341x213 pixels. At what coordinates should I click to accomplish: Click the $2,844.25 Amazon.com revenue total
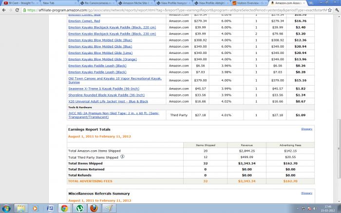coord(247,151)
